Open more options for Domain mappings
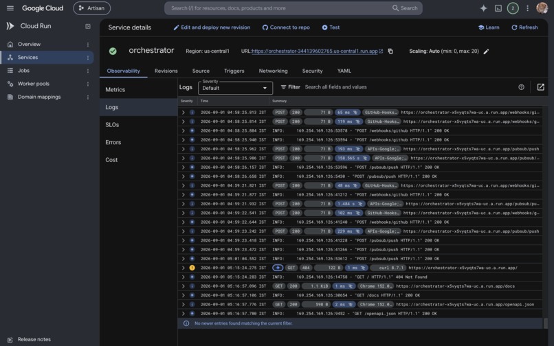 [87, 97]
